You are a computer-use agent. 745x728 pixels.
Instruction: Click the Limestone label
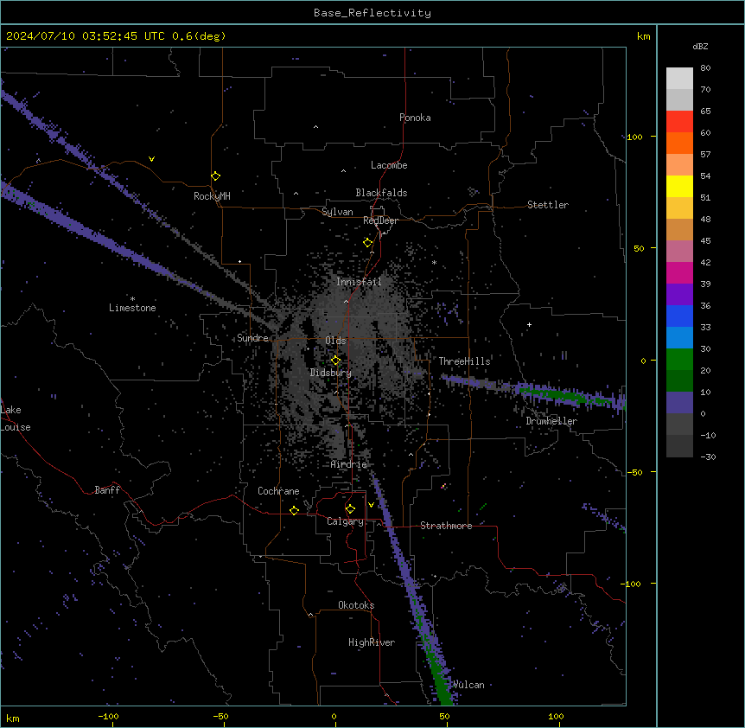click(x=132, y=308)
